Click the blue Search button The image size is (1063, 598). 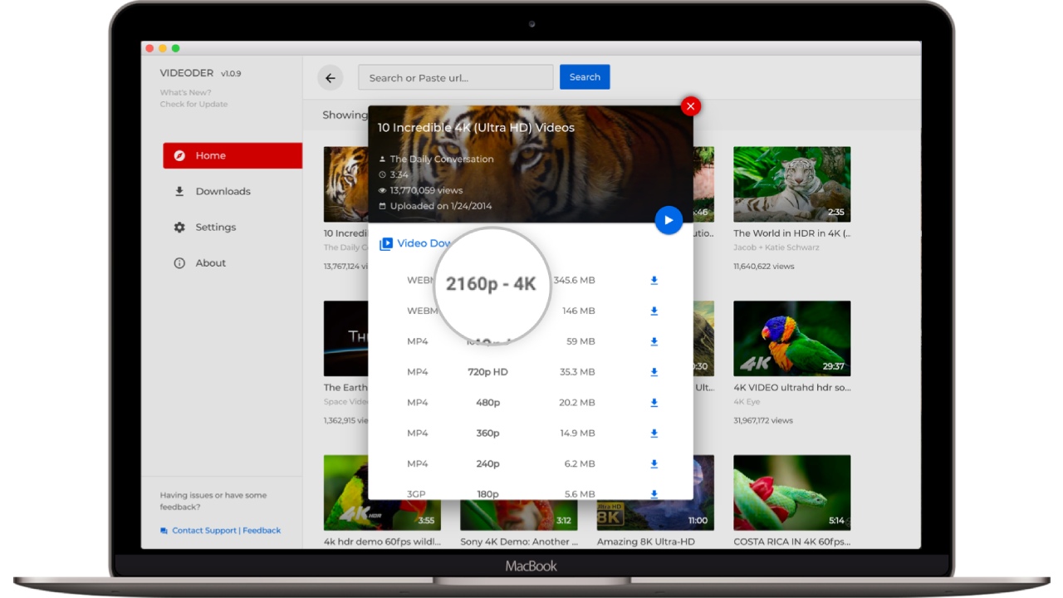pyautogui.click(x=585, y=77)
